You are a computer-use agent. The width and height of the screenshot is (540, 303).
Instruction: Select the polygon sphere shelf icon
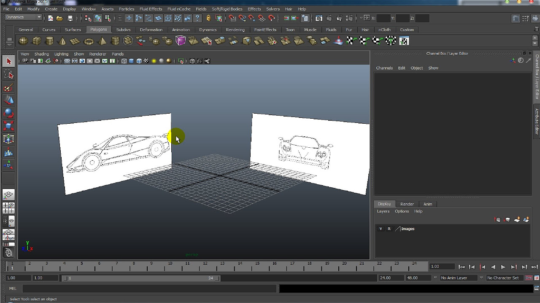(x=24, y=41)
